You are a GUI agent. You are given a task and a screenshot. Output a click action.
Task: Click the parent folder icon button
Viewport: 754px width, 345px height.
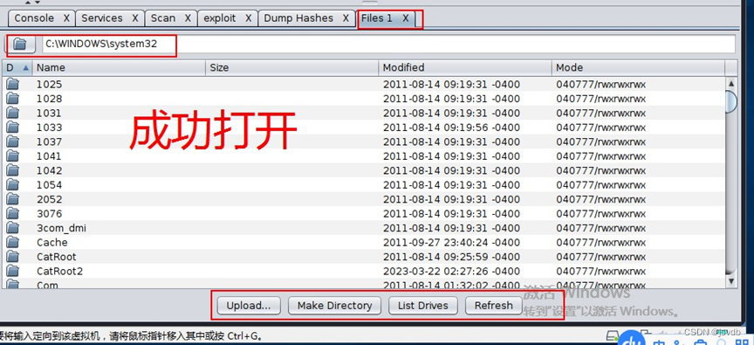click(x=20, y=45)
